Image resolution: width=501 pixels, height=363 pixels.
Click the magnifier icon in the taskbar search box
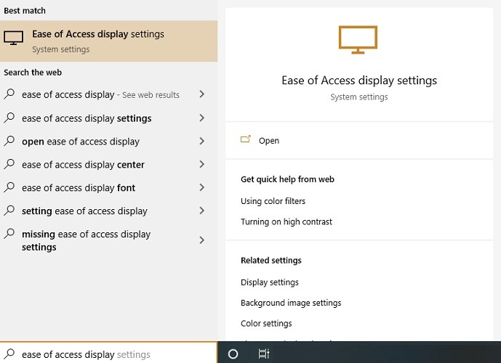[x=9, y=354]
